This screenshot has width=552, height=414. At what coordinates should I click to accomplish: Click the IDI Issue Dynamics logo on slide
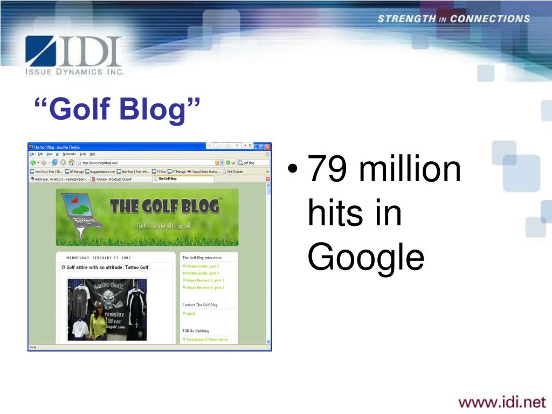pos(74,56)
